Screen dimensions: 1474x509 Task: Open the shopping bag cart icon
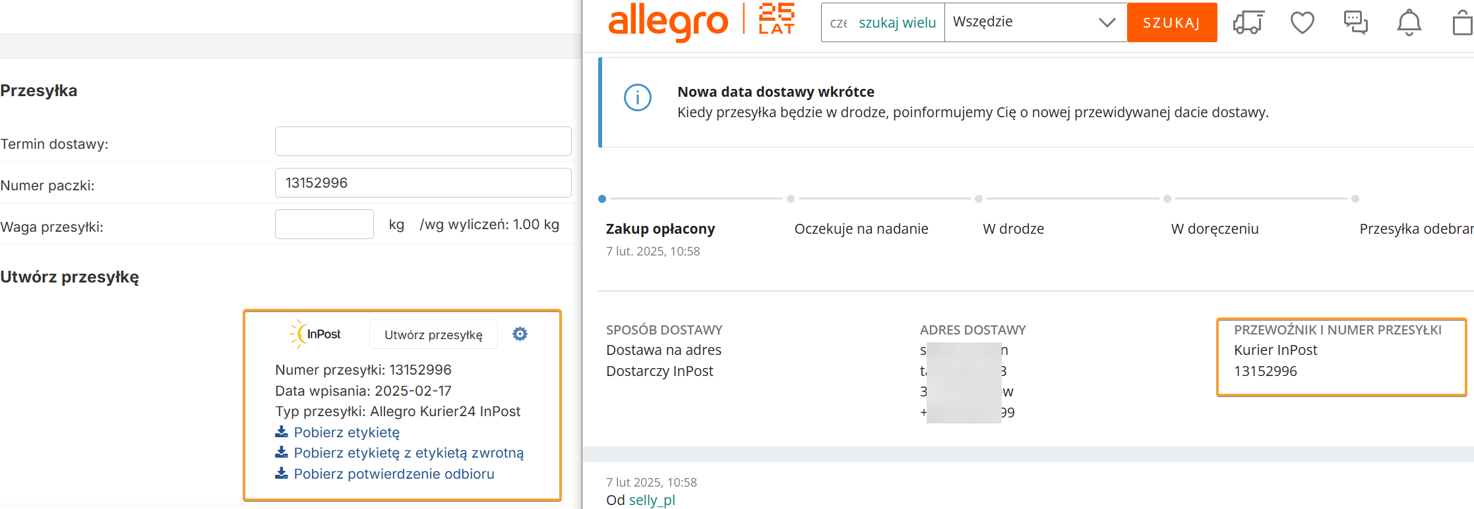[x=1463, y=24]
